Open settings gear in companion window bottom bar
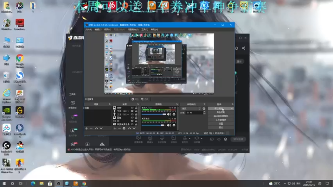 coord(225,139)
